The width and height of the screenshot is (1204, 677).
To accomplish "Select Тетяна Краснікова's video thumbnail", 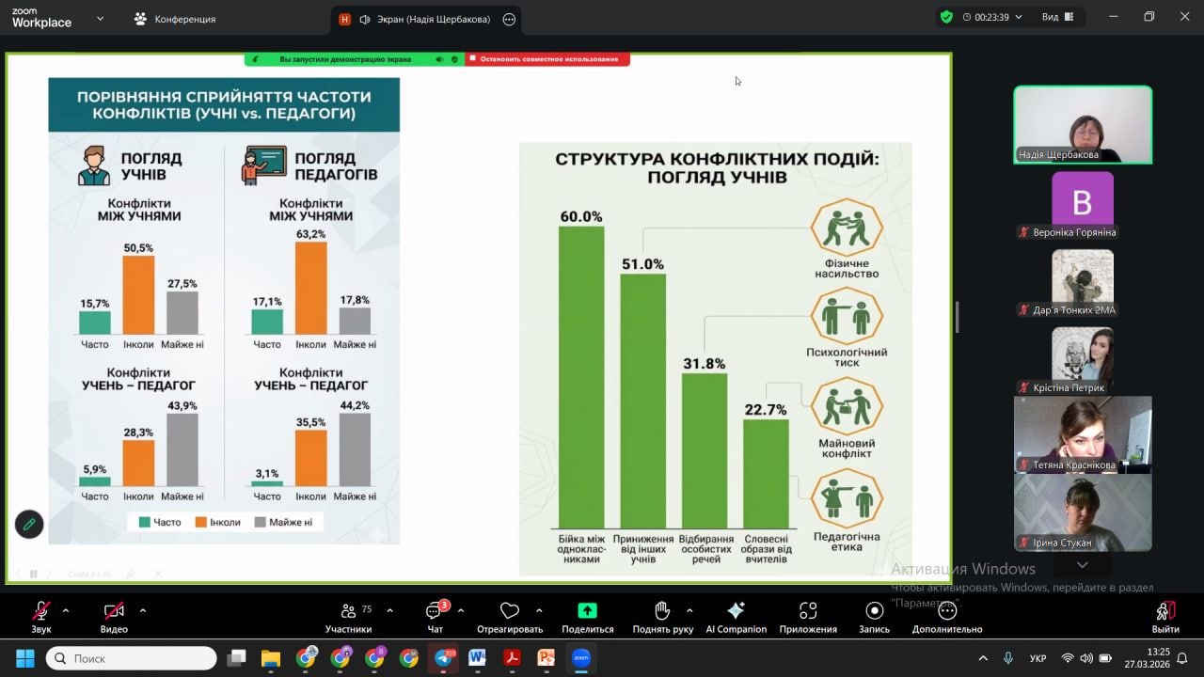I will pyautogui.click(x=1082, y=433).
